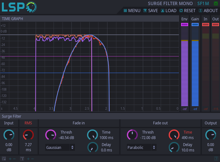Decrease UI scaling with first minus icon

(x=14, y=159)
